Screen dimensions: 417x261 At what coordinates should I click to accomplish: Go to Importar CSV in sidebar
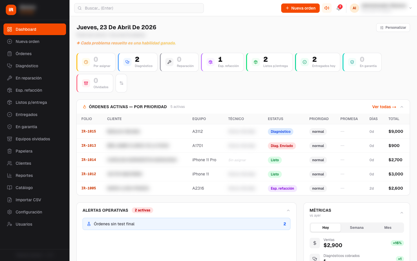tap(28, 200)
